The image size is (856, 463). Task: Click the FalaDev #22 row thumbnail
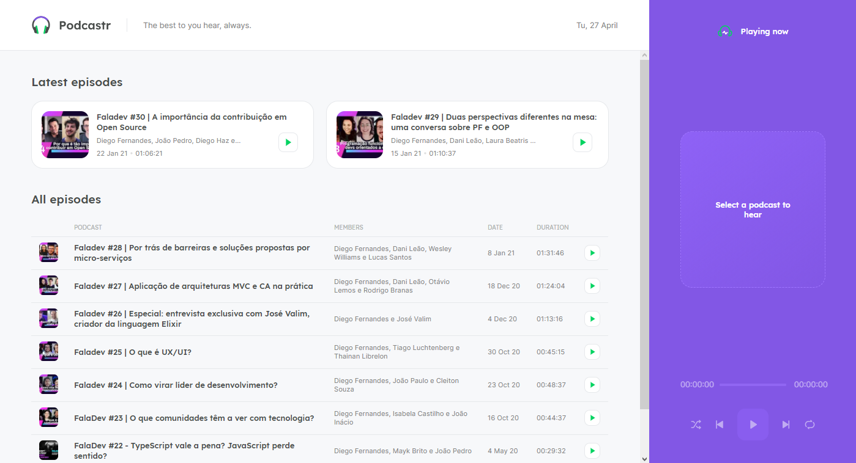pos(48,451)
